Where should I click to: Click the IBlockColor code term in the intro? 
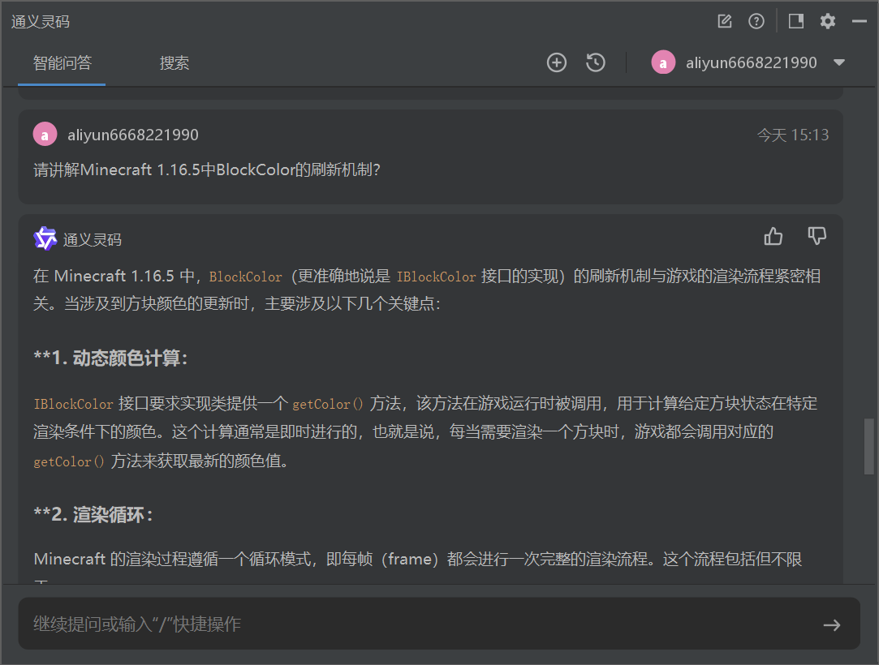tap(436, 277)
